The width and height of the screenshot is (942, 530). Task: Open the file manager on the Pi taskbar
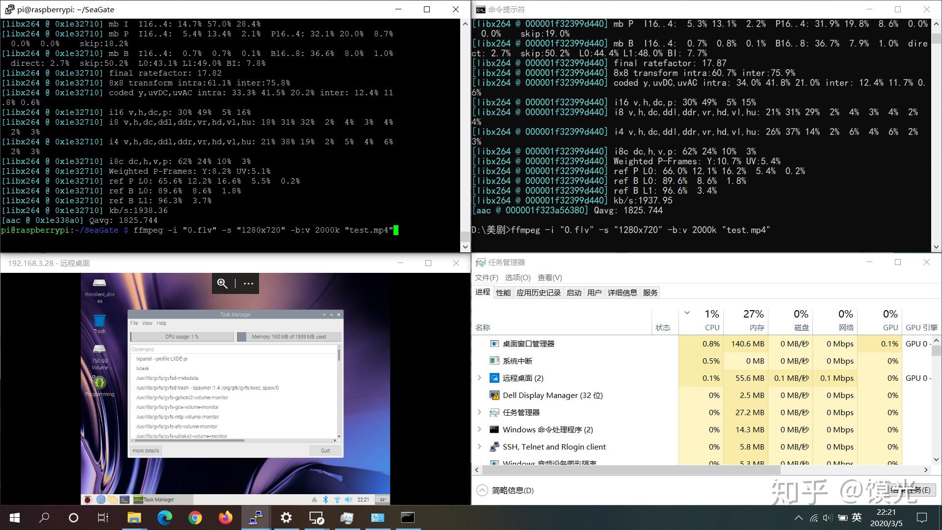click(x=113, y=499)
